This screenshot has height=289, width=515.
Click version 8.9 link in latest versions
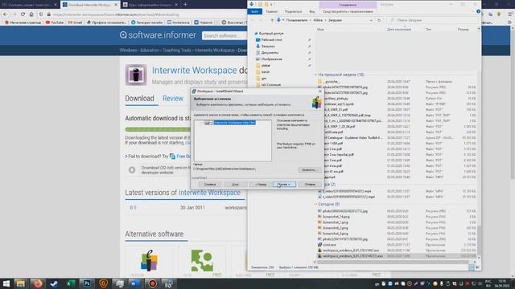tap(133, 208)
